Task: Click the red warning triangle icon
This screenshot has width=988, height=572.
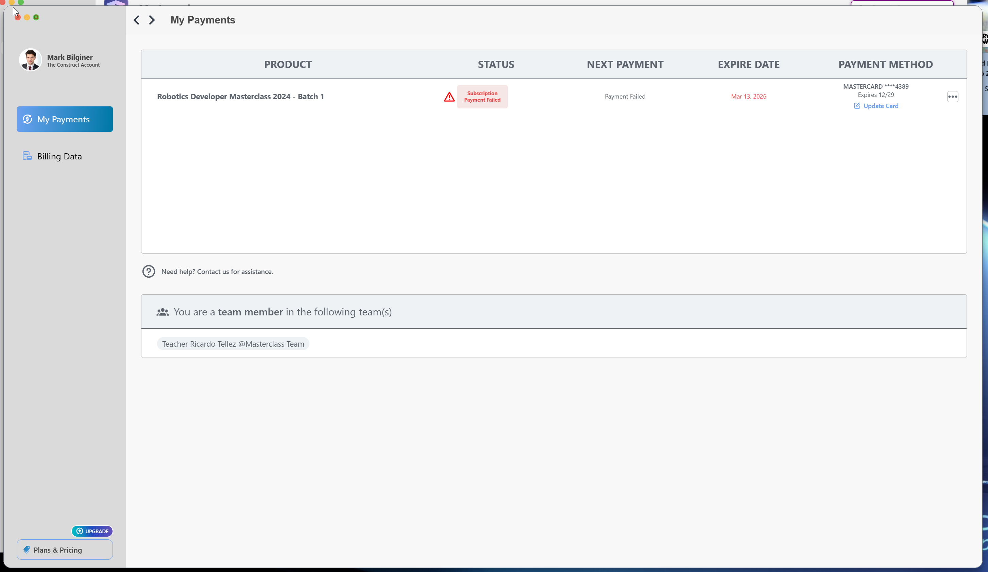Action: (x=449, y=97)
